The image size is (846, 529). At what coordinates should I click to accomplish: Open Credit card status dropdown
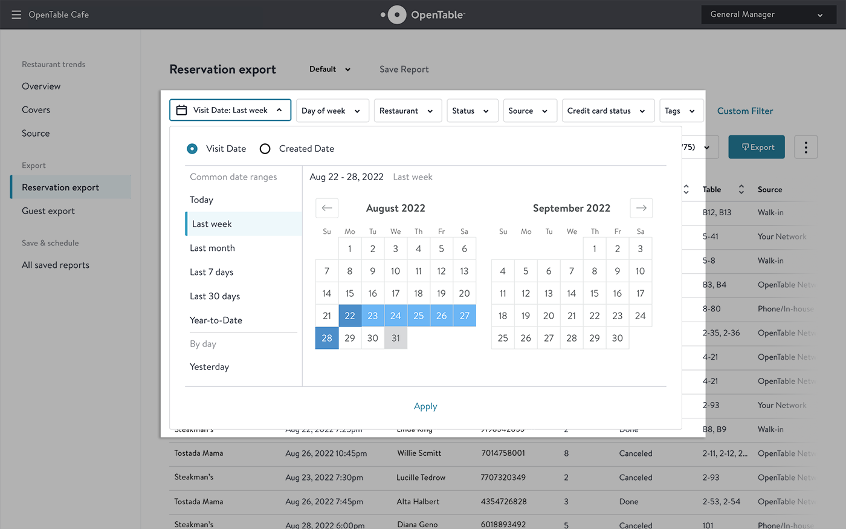click(608, 111)
